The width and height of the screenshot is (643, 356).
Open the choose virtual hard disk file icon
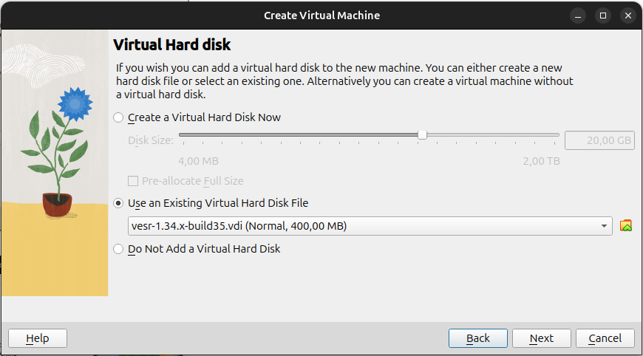point(626,225)
